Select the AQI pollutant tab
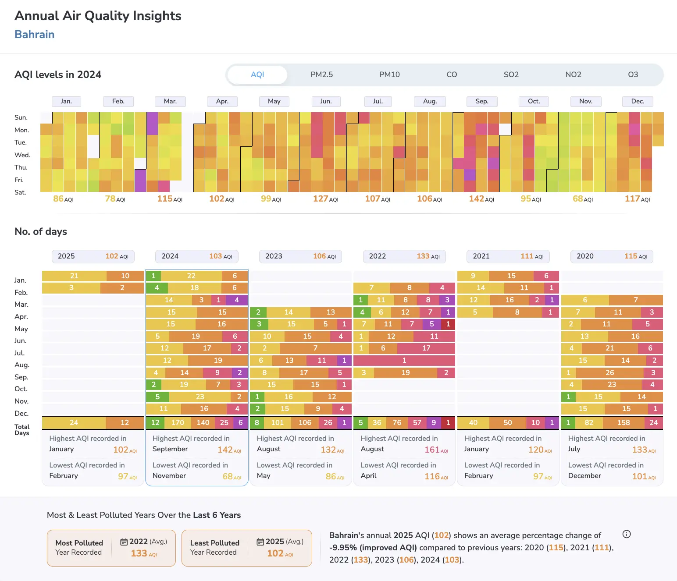This screenshot has height=581, width=677. tap(257, 74)
